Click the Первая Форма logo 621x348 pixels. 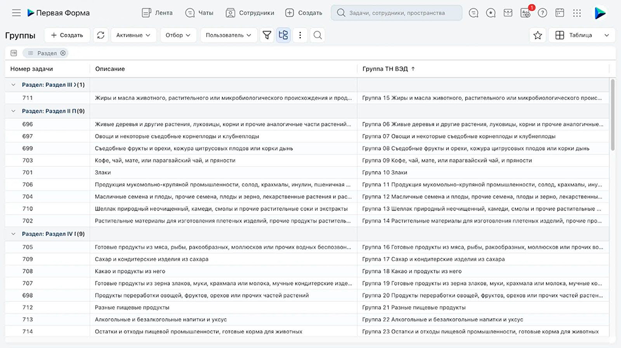(x=58, y=13)
